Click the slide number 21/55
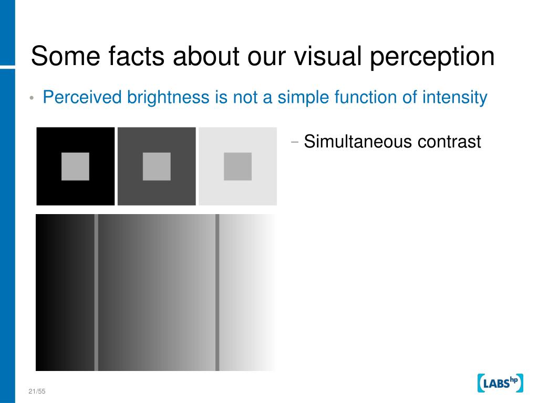The height and width of the screenshot is (403, 538). tap(37, 391)
